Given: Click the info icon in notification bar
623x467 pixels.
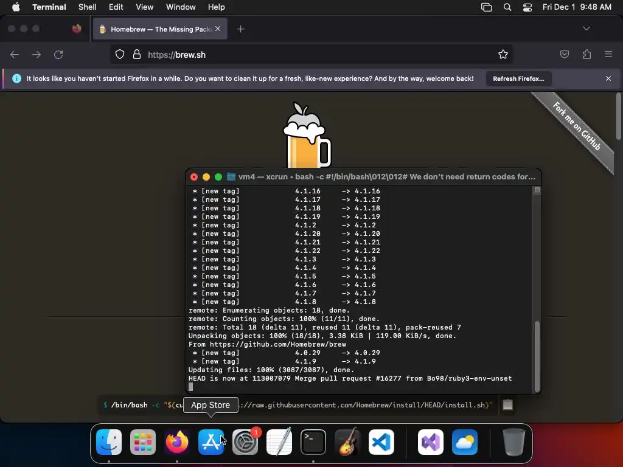Looking at the screenshot, I should click(16, 78).
